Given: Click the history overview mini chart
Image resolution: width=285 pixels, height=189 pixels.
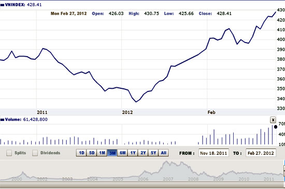Looking at the screenshot, I should click(x=141, y=171).
